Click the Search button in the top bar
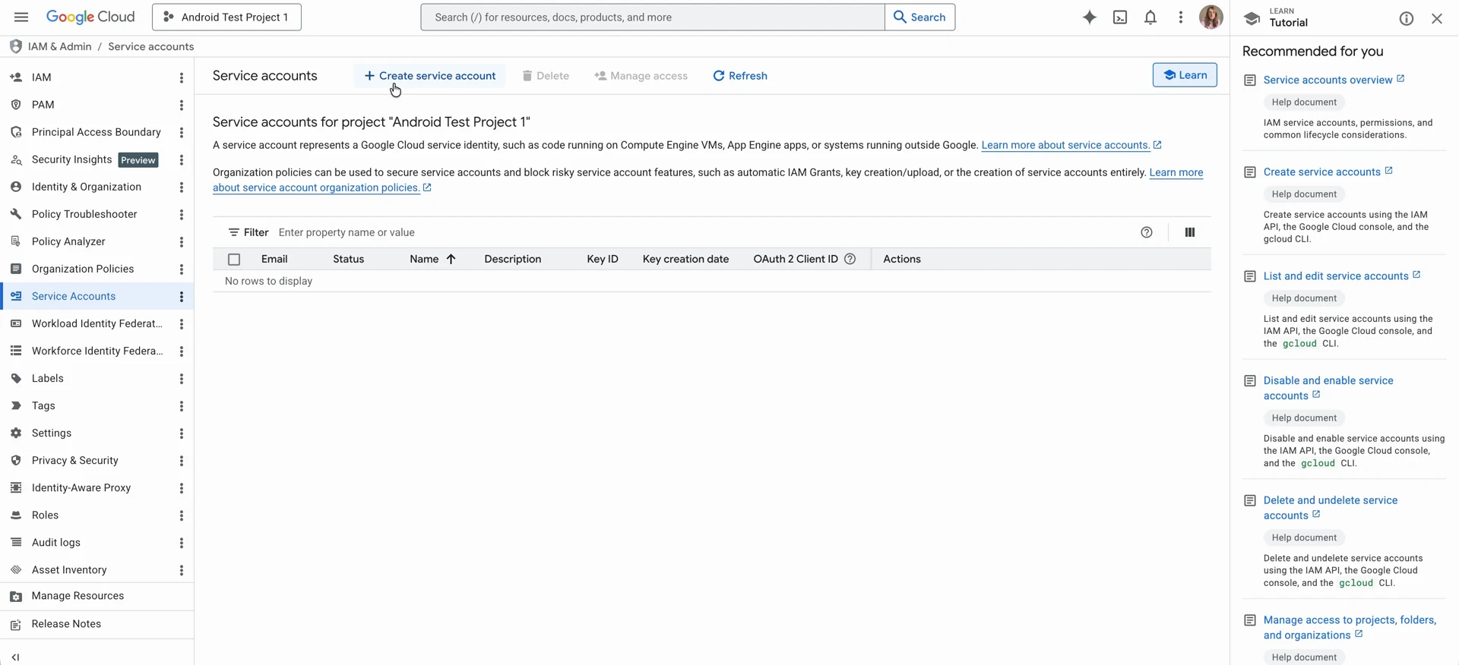The width and height of the screenshot is (1459, 665). [919, 17]
